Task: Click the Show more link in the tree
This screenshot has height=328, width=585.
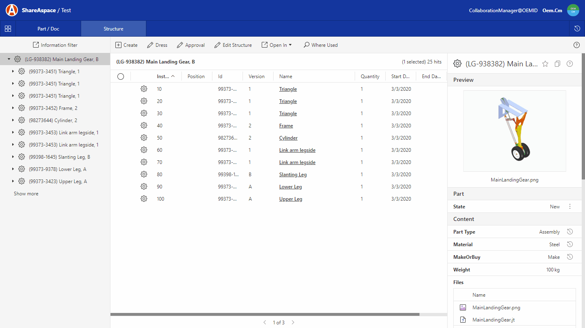Action: point(26,193)
